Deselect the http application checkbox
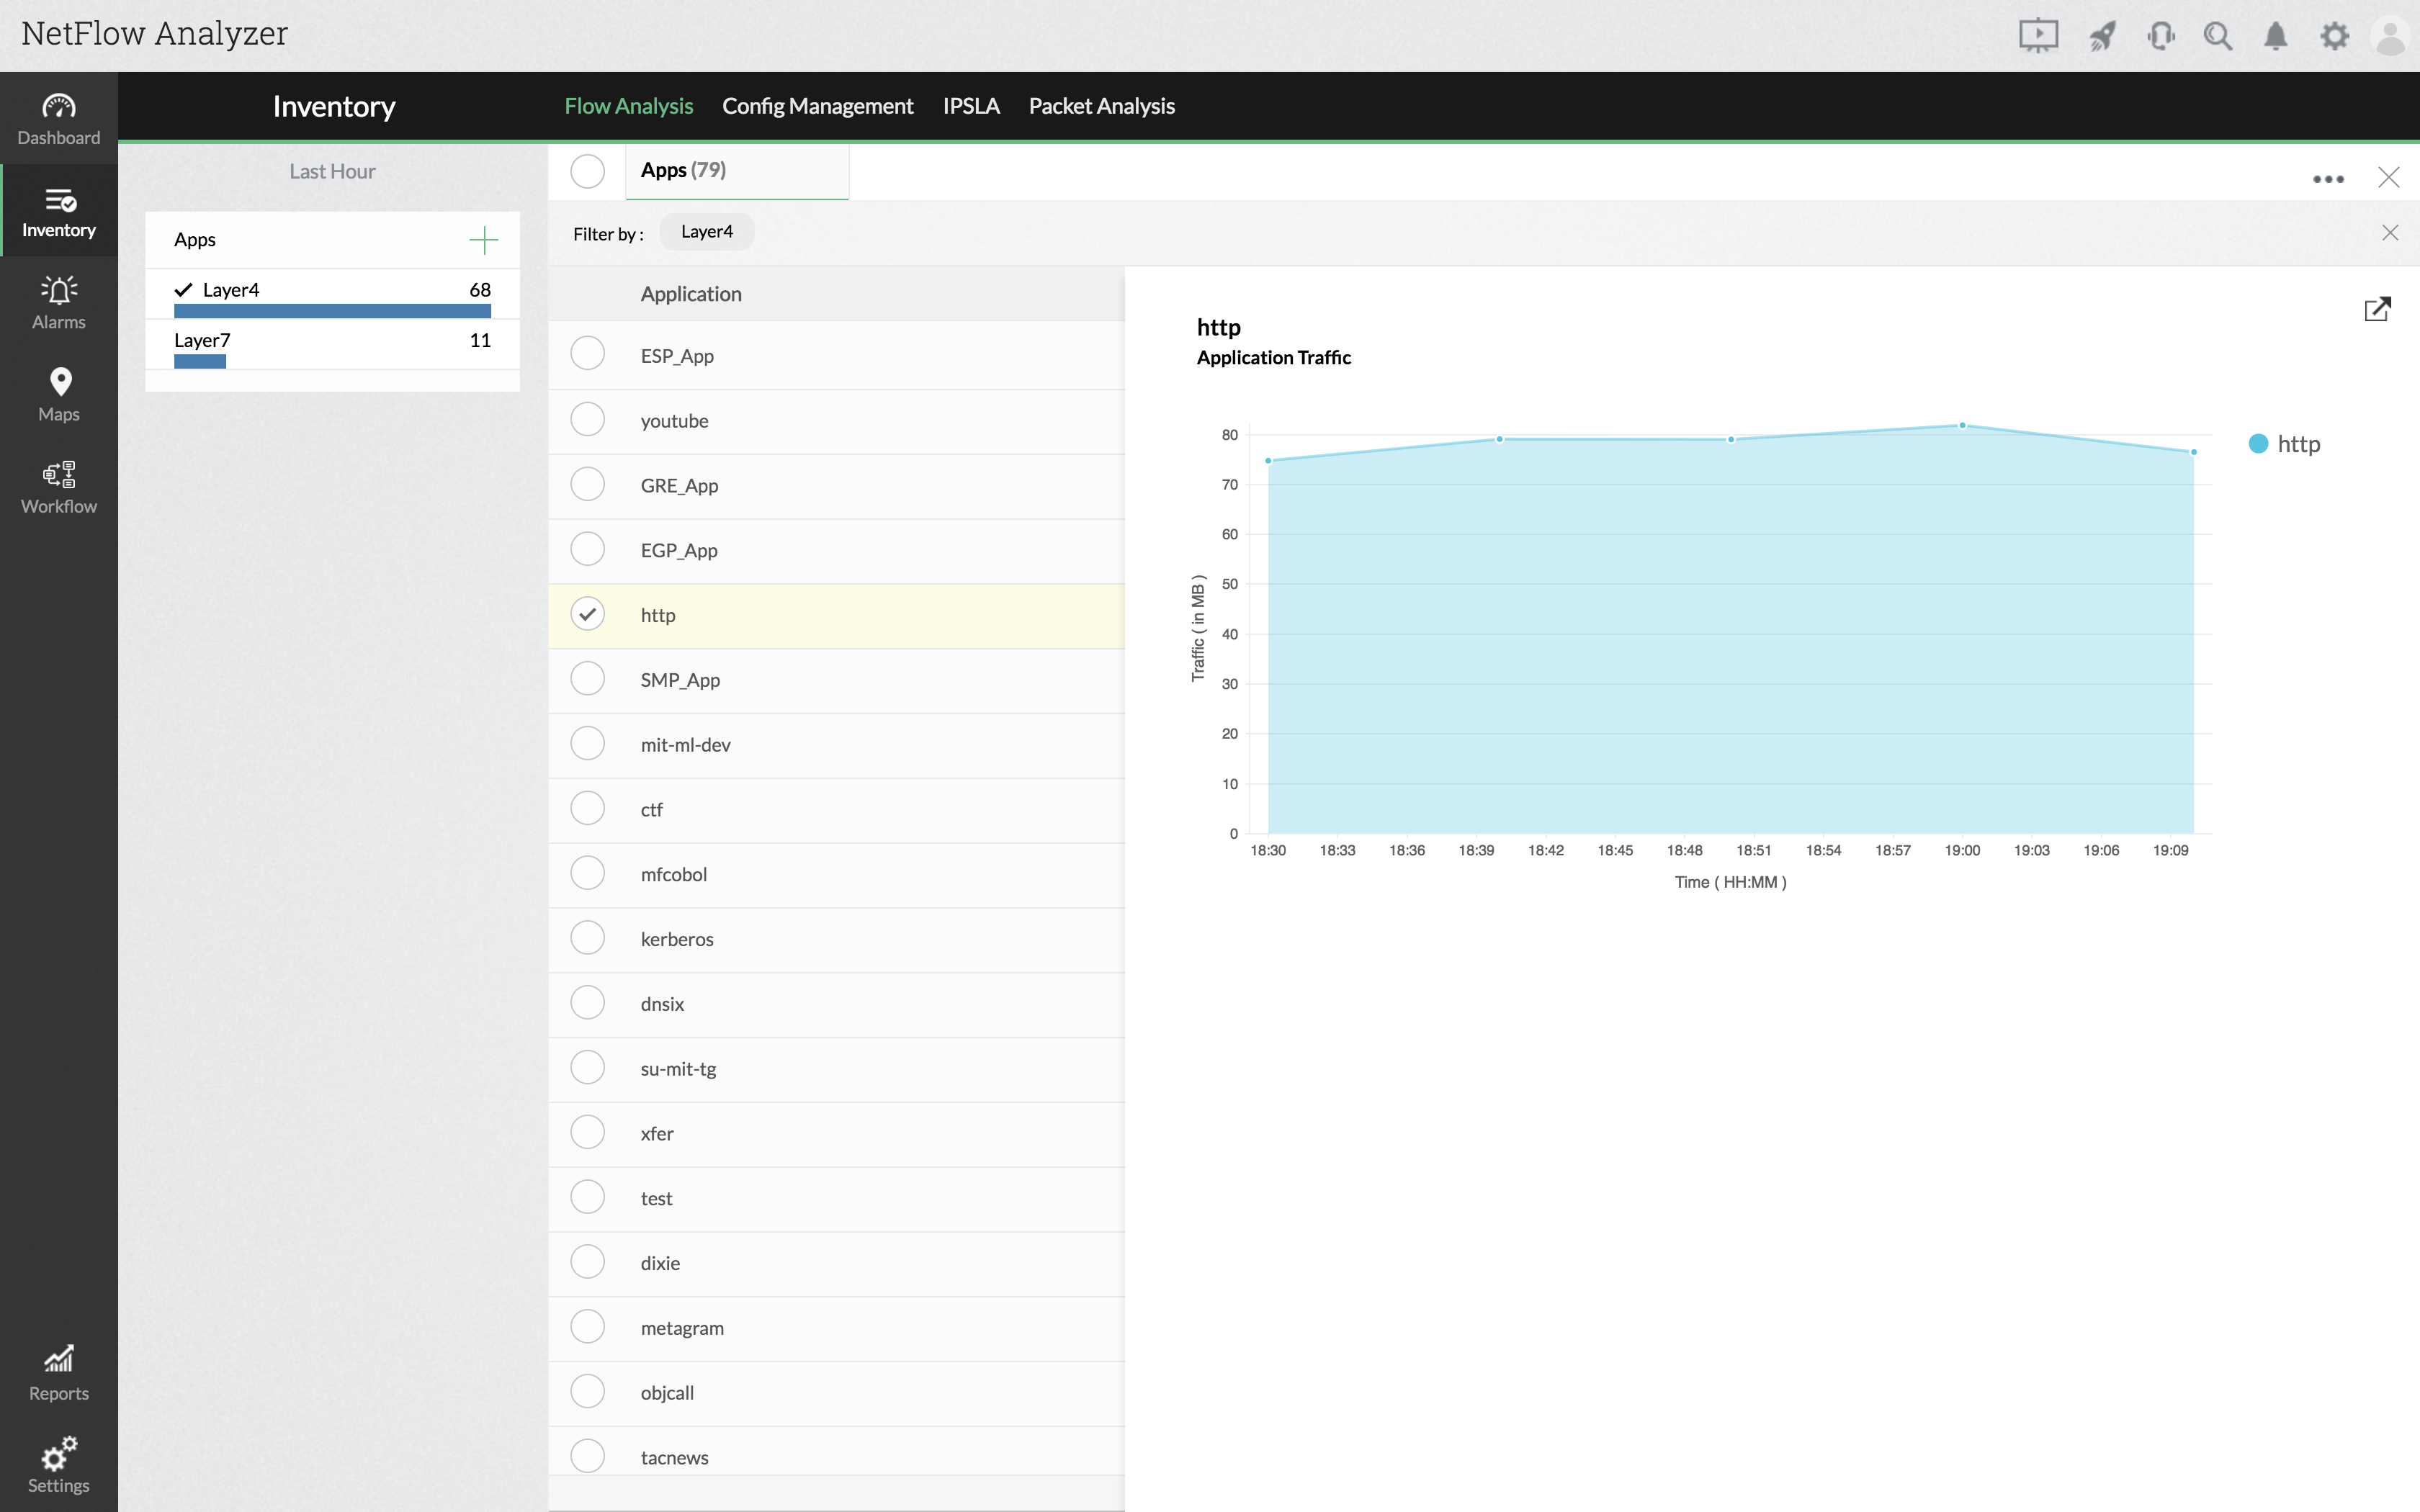Screen dimensions: 2420x1512 (588, 613)
